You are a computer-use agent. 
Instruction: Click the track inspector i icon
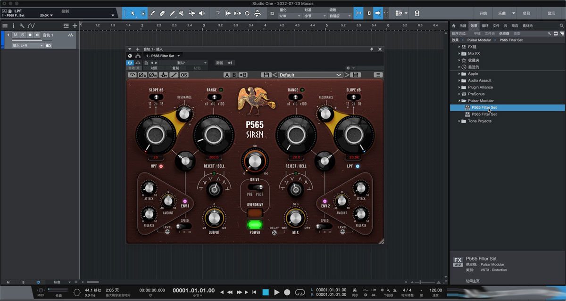tap(13, 25)
